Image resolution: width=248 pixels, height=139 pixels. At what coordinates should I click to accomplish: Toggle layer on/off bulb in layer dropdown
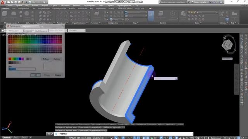coord(189,12)
